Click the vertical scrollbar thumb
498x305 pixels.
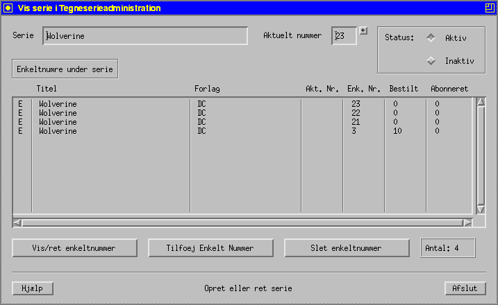click(x=481, y=156)
